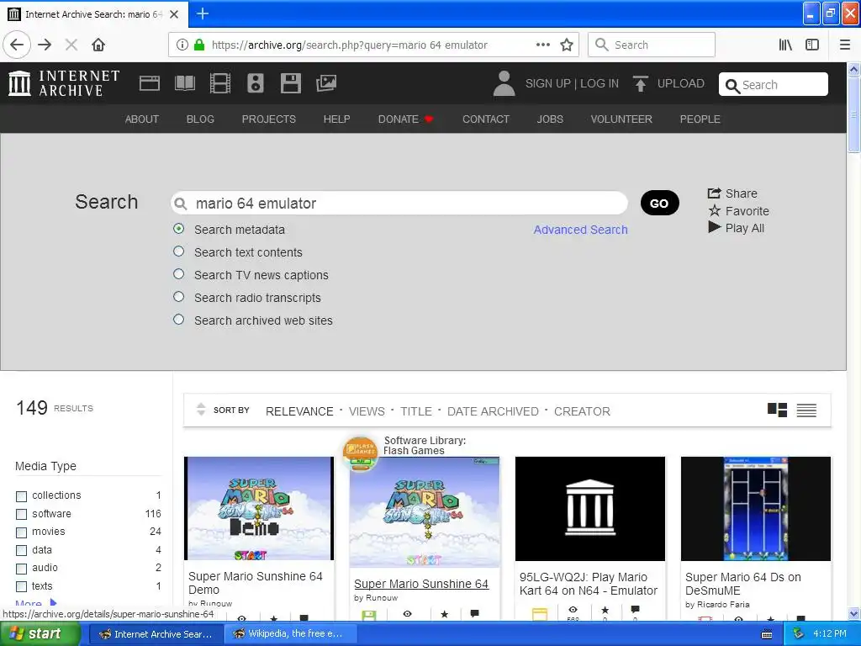Open the HELP menu item
This screenshot has width=861, height=646.
[336, 119]
